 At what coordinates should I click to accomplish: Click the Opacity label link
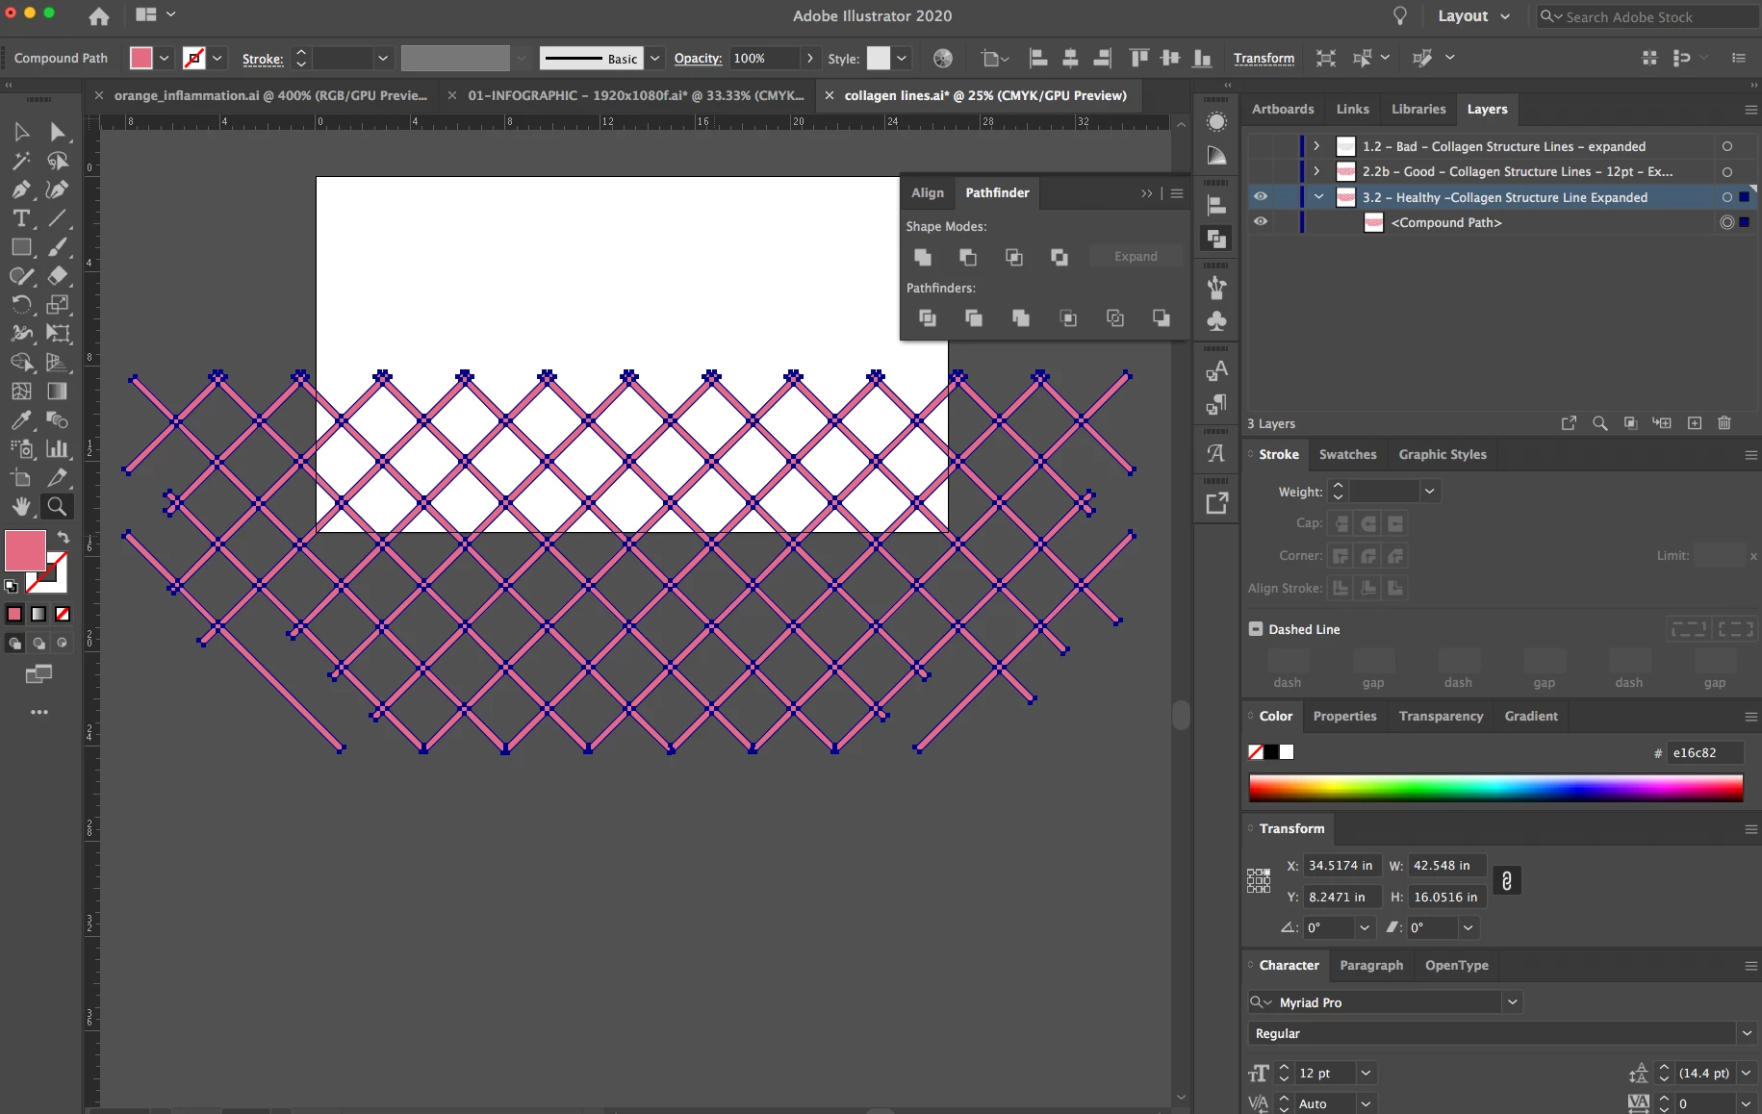coord(698,59)
